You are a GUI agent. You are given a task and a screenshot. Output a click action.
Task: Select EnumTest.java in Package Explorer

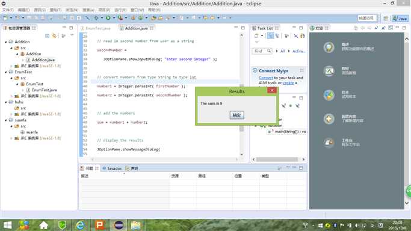point(45,90)
